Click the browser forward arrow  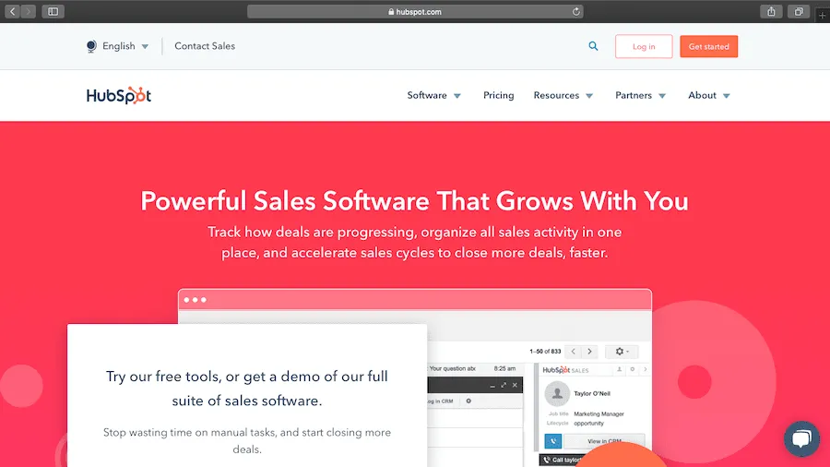click(x=29, y=11)
